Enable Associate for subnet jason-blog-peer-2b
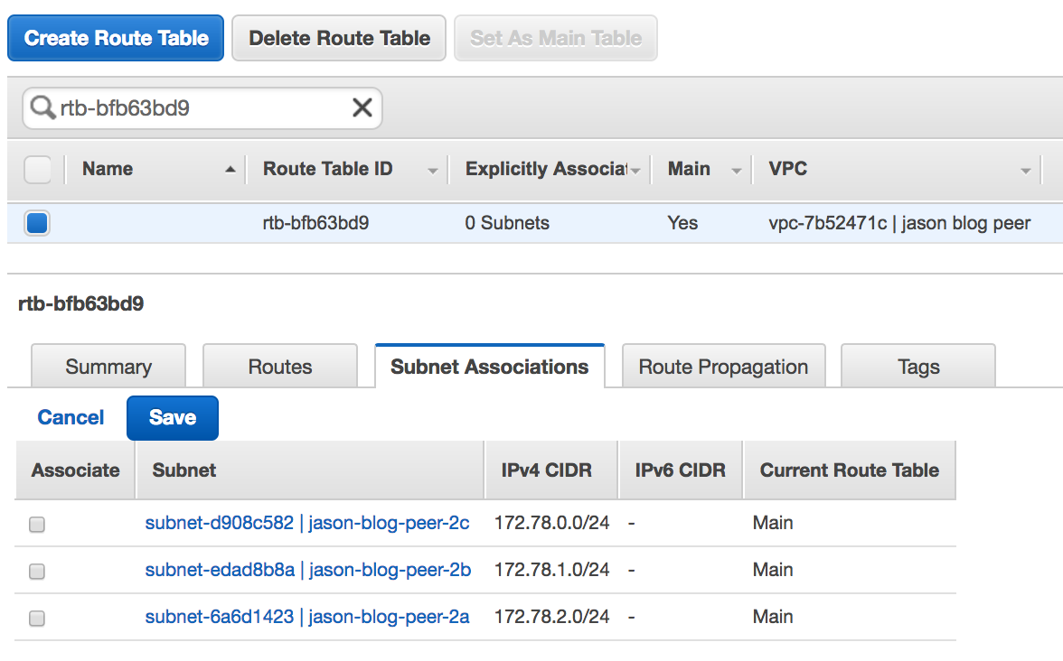Image resolution: width=1063 pixels, height=661 pixels. (x=37, y=572)
